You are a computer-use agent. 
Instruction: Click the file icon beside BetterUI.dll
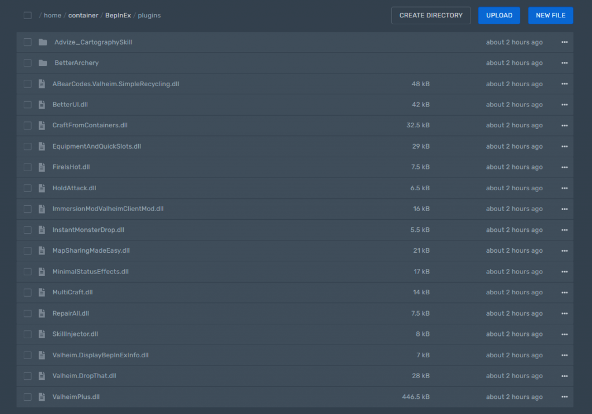click(x=42, y=105)
